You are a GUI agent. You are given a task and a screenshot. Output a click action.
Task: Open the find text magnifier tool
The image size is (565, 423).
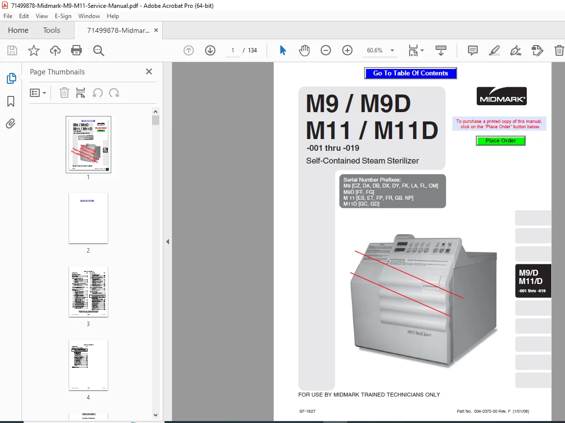[x=98, y=50]
